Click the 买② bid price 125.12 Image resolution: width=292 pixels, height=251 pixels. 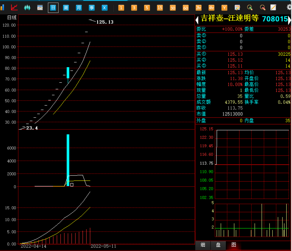click(x=235, y=60)
